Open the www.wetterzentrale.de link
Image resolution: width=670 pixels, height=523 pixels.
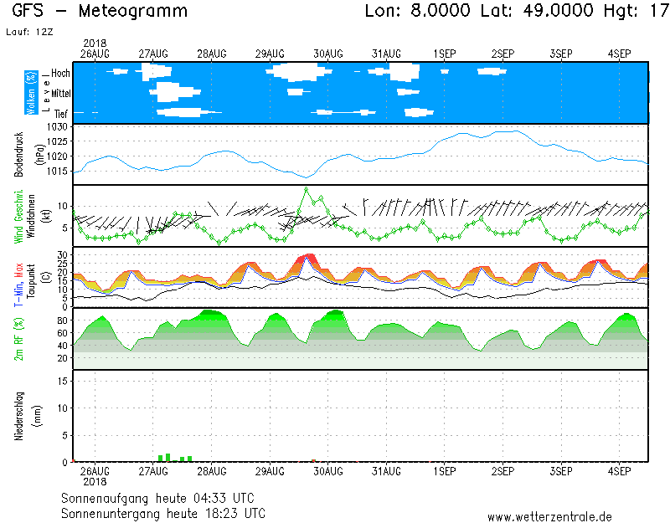tap(549, 516)
